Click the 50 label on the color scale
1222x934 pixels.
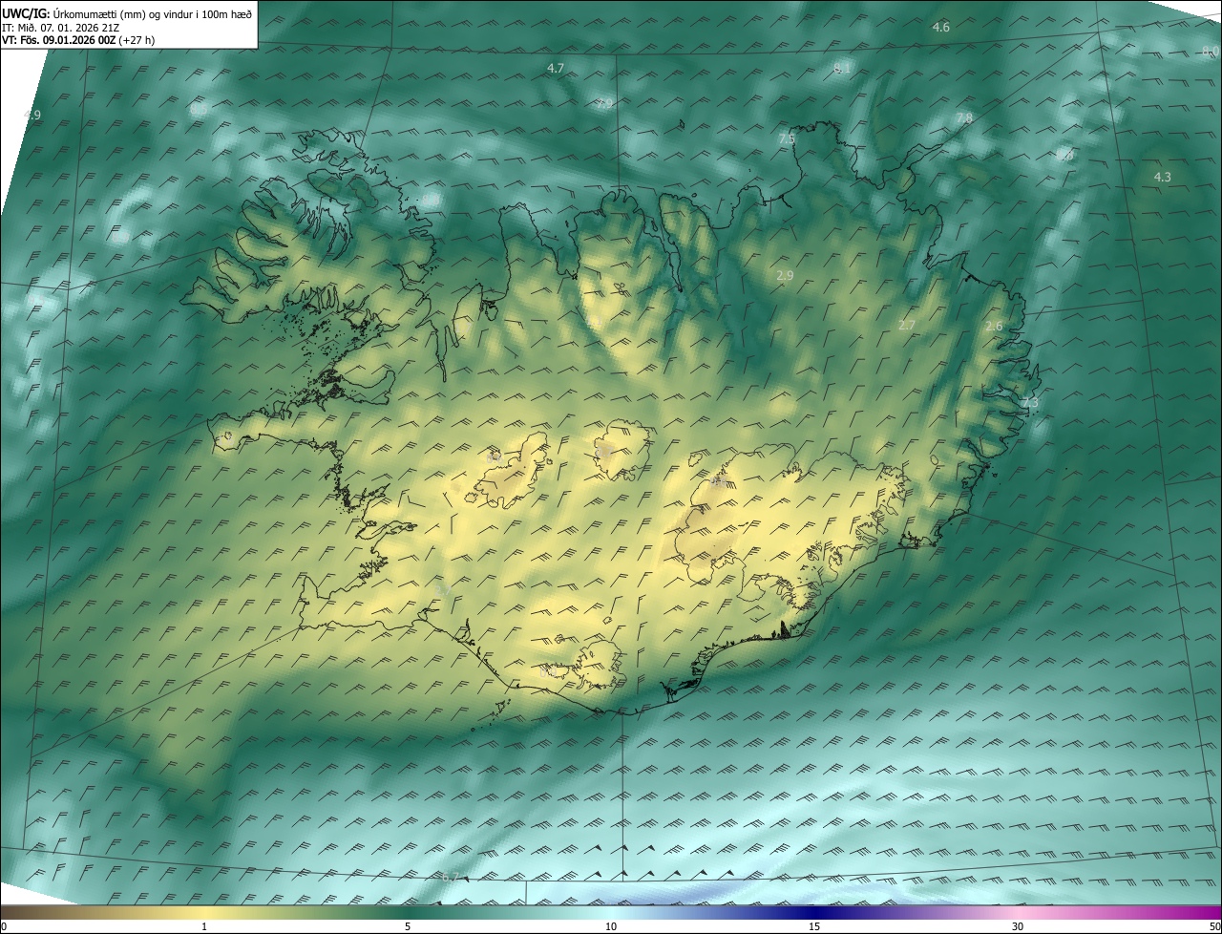point(1215,926)
